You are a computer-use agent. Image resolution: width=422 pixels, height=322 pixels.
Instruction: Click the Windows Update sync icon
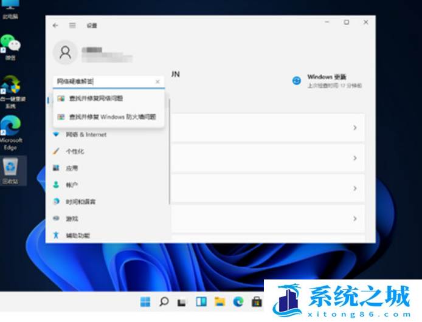tap(297, 81)
